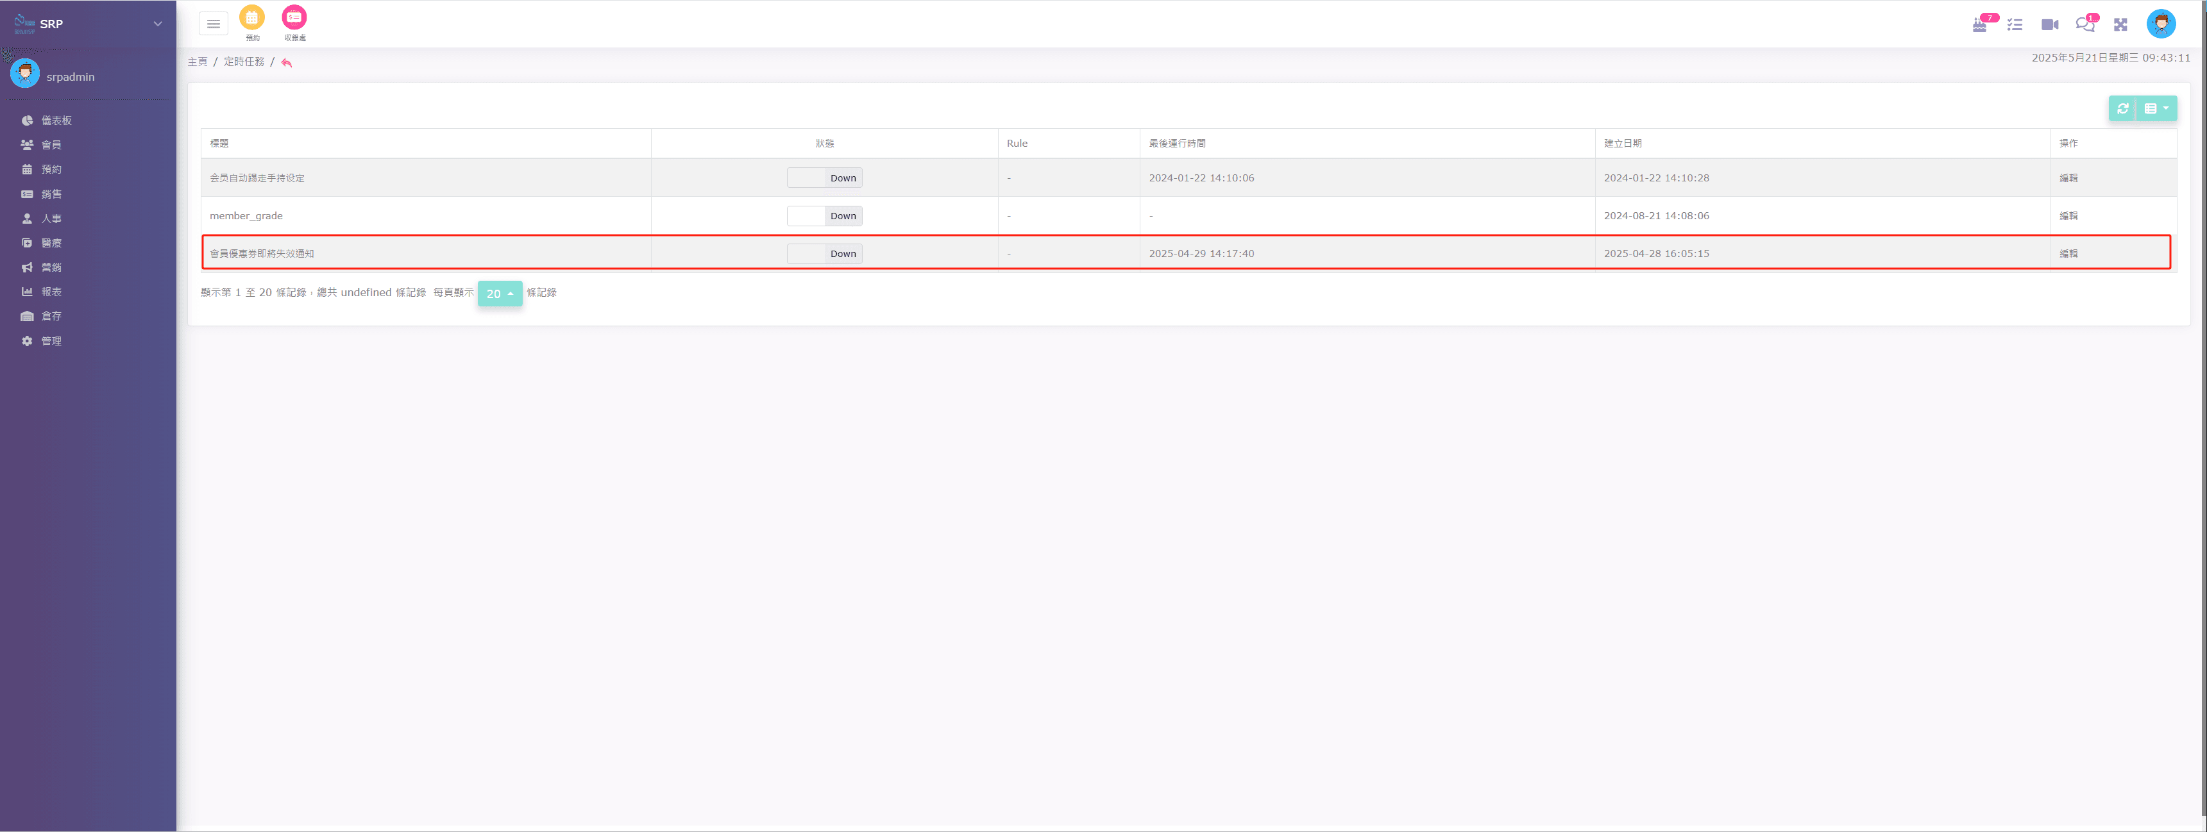
Task: Click the hamburger sidebar toggle button
Action: point(214,24)
